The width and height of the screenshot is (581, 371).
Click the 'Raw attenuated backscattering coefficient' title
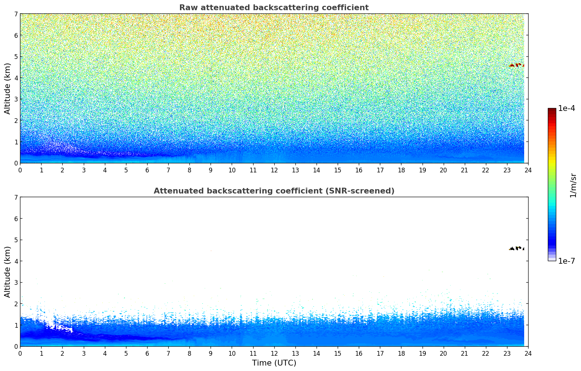(x=274, y=8)
